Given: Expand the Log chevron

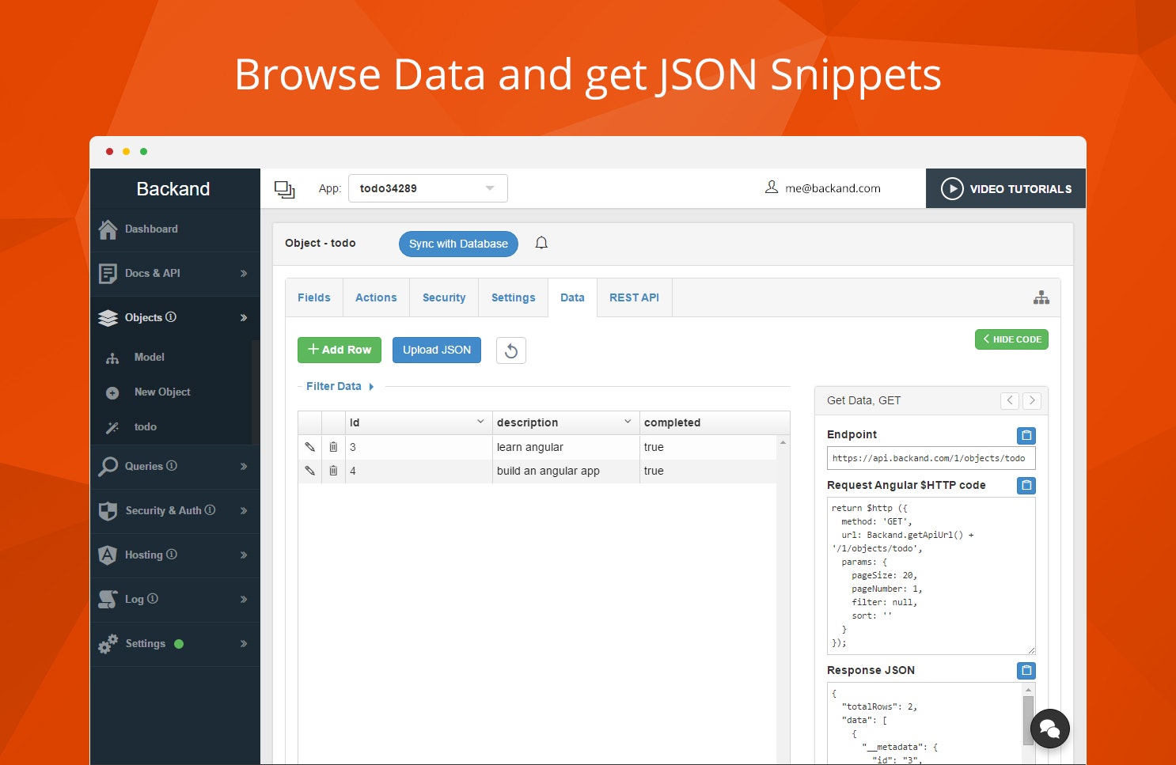Looking at the screenshot, I should click(x=244, y=600).
